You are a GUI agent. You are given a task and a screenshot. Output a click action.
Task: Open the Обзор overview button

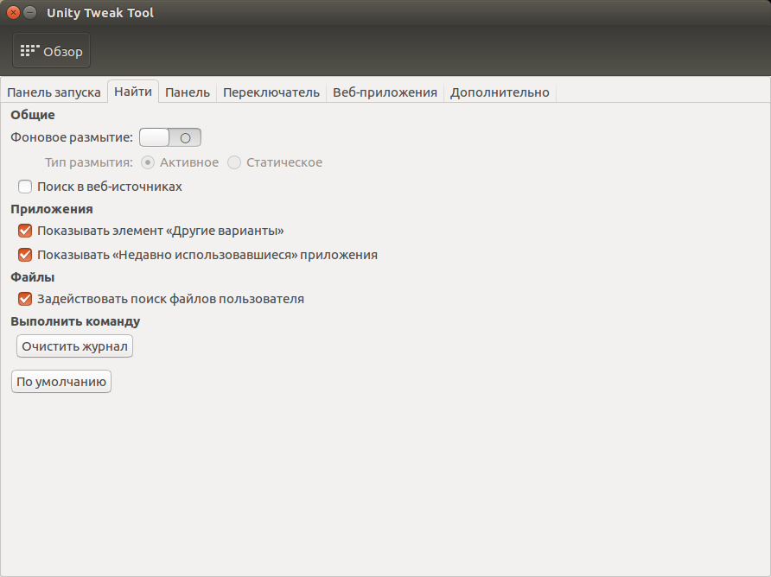51,51
